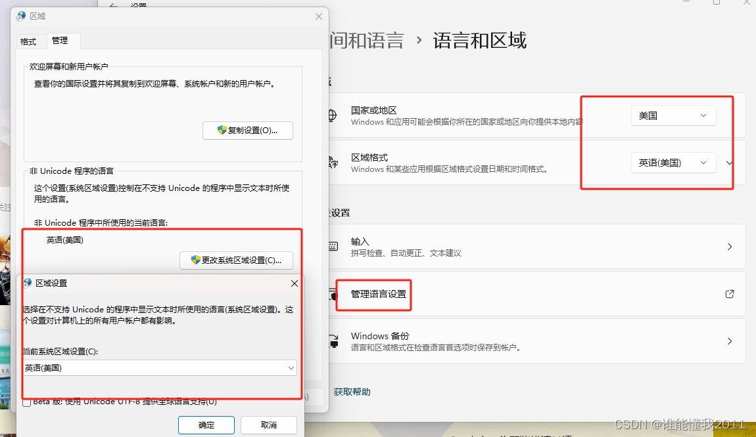Click the 语言和区域 breadcrumb title
Viewport: 756px width, 437px height.
tap(479, 41)
